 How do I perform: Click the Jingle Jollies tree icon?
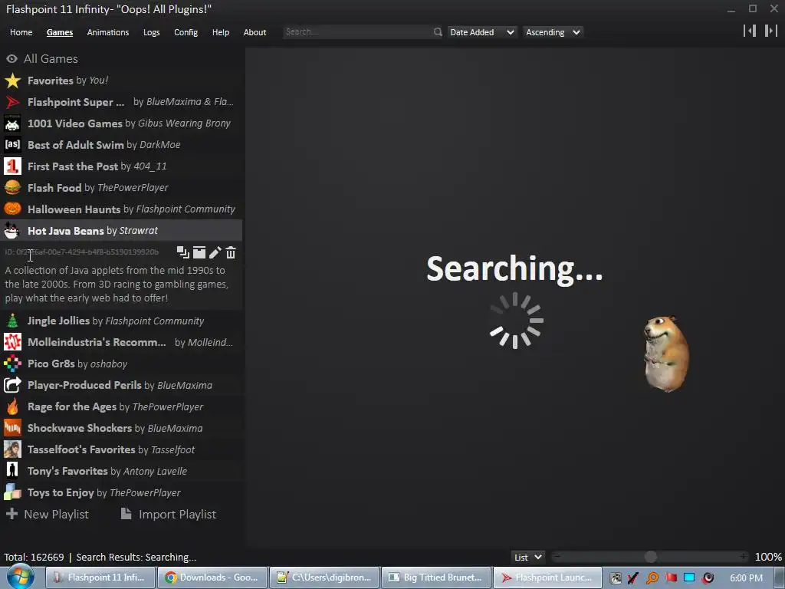point(12,321)
